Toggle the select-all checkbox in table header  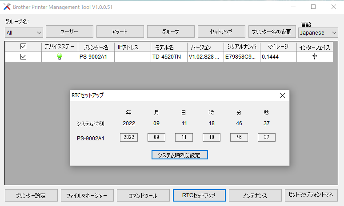pos(23,47)
